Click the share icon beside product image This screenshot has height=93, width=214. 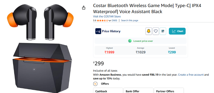point(84,8)
